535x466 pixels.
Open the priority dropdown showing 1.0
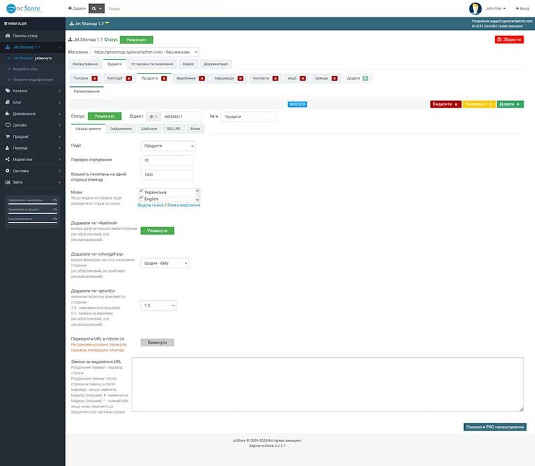(158, 306)
